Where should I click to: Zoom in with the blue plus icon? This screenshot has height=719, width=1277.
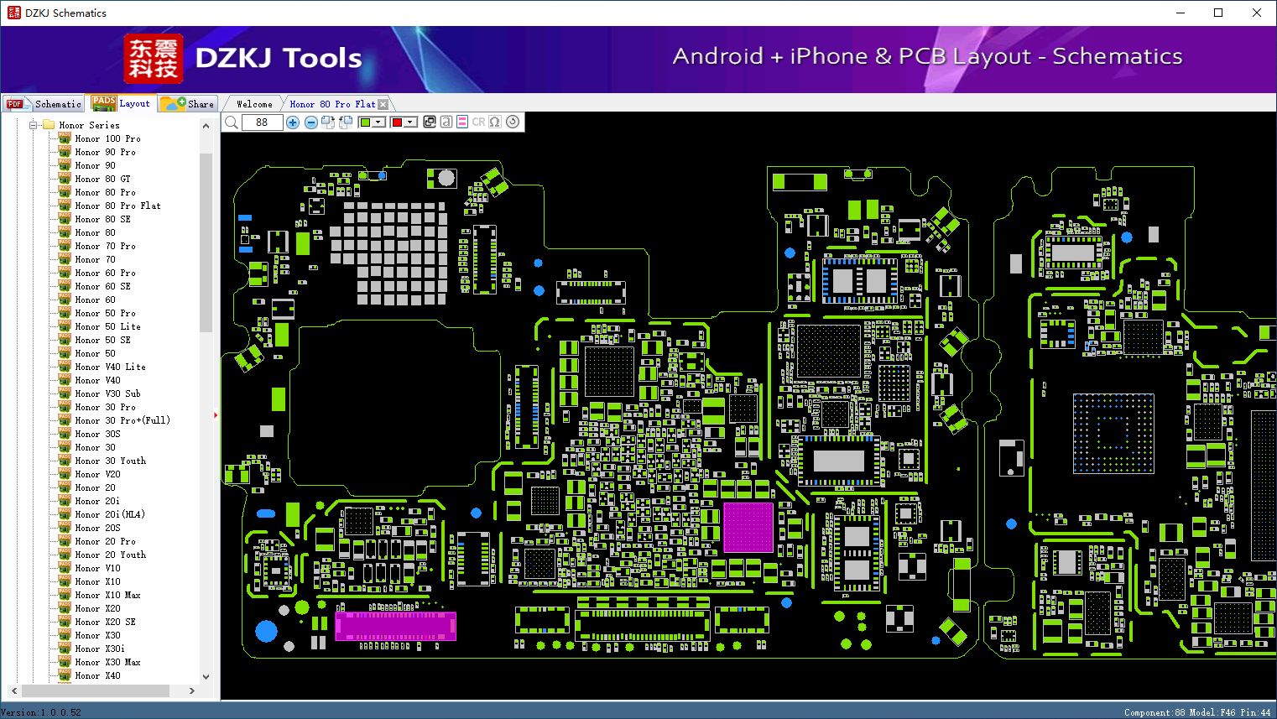pyautogui.click(x=293, y=122)
